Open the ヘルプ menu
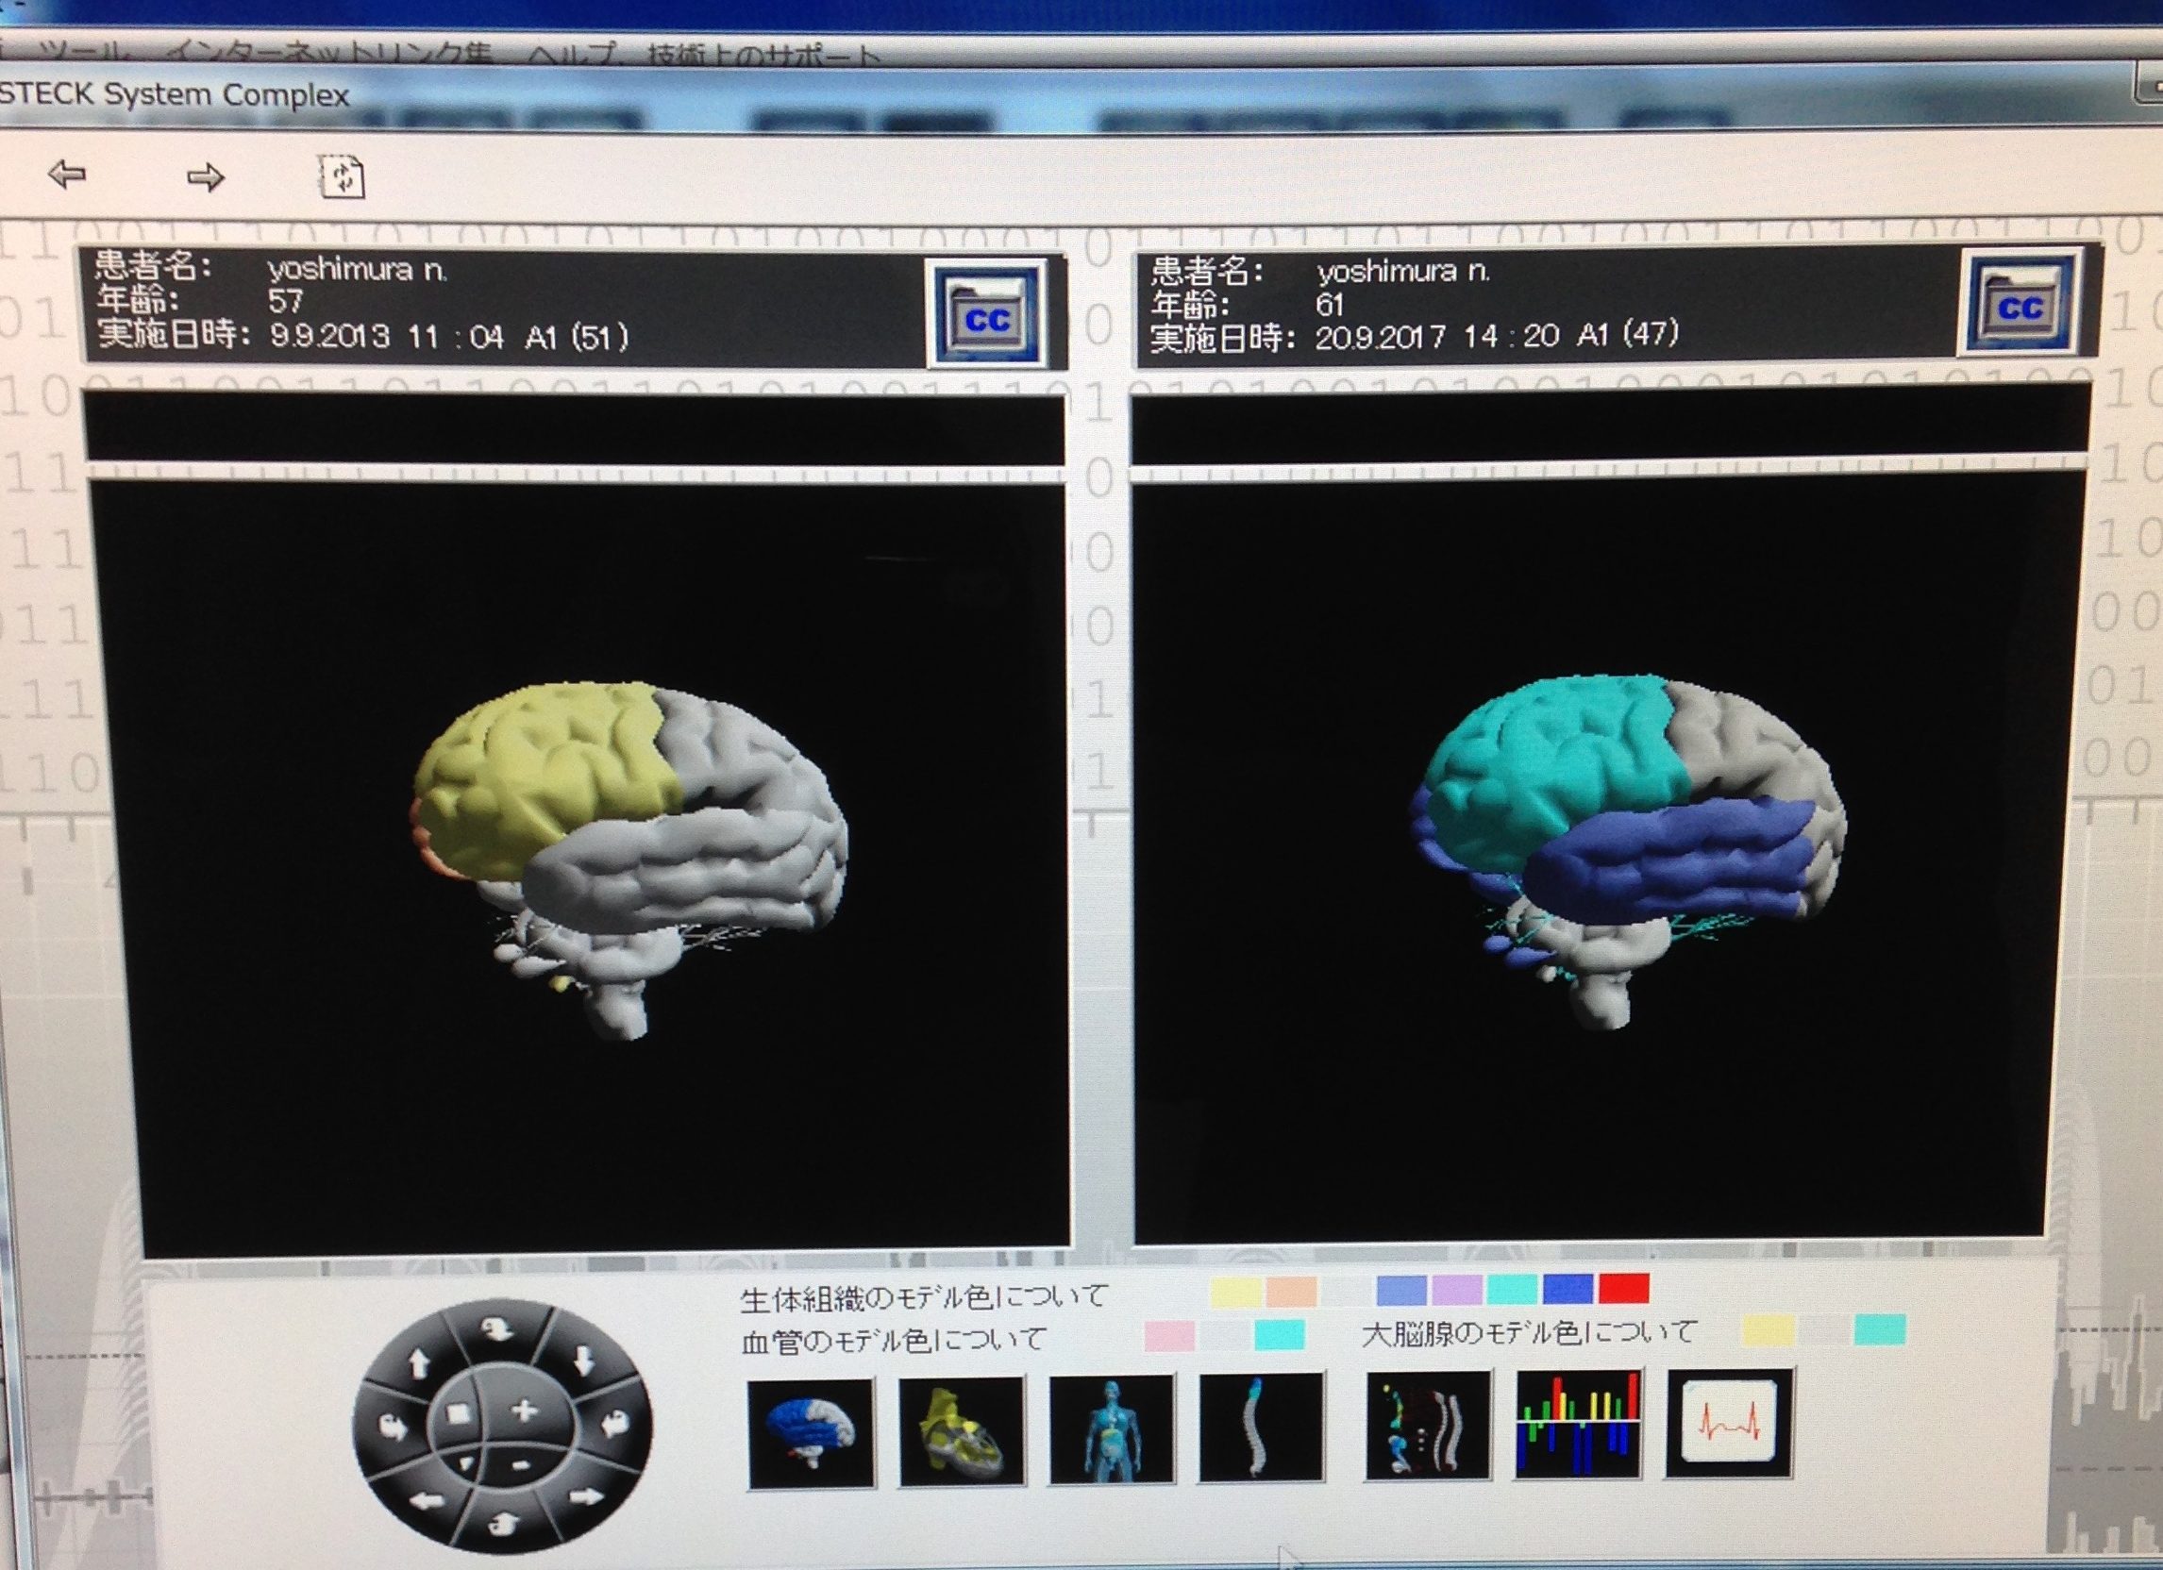Image resolution: width=2163 pixels, height=1570 pixels. (572, 57)
